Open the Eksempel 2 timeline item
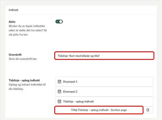This screenshot has width=162, height=120. coord(104,92)
